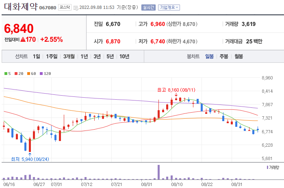The image size is (284, 188).
Task: Click the green 5-day moving average swatch
Action: pyautogui.click(x=6, y=73)
